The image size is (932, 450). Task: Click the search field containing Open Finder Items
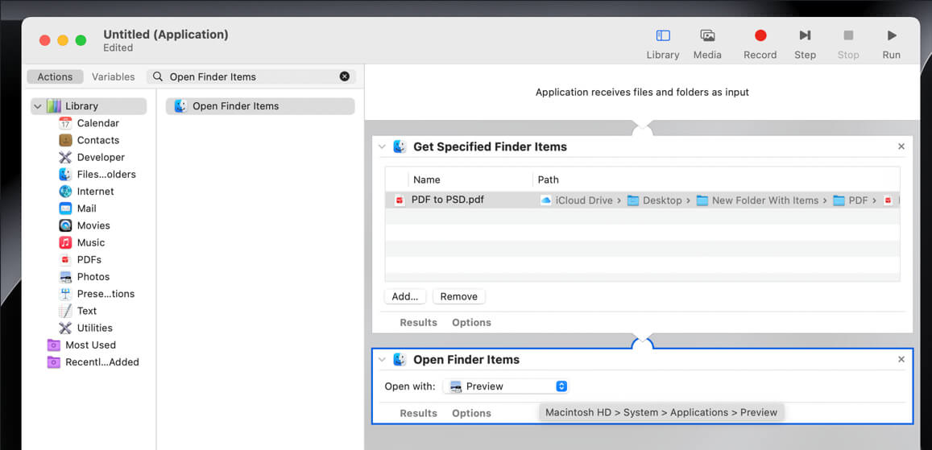point(251,76)
